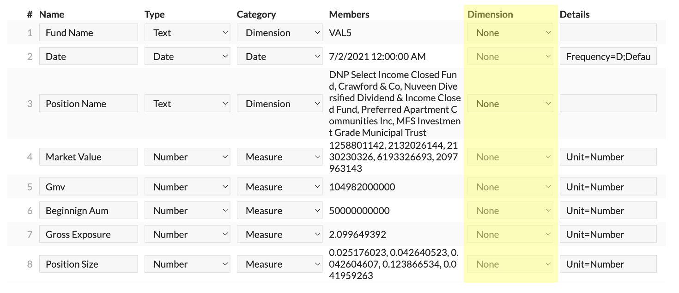The height and width of the screenshot is (293, 679).
Task: Click the Type column header
Action: coord(155,14)
